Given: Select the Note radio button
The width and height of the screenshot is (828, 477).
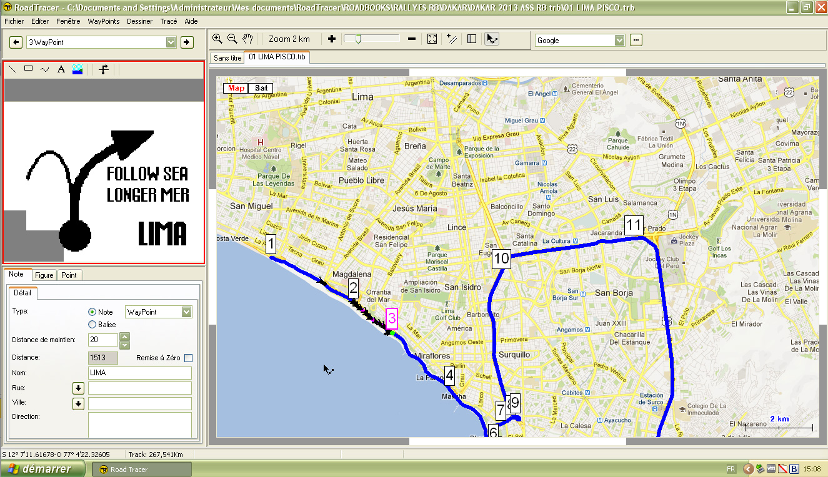Looking at the screenshot, I should (x=92, y=312).
